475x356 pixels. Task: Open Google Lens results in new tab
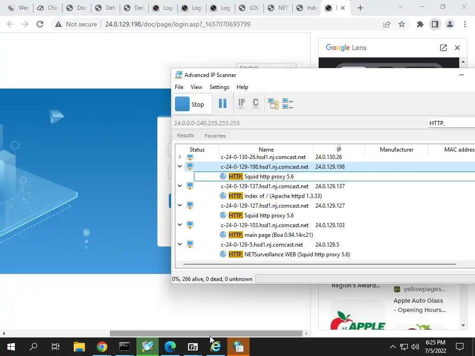pyautogui.click(x=443, y=48)
